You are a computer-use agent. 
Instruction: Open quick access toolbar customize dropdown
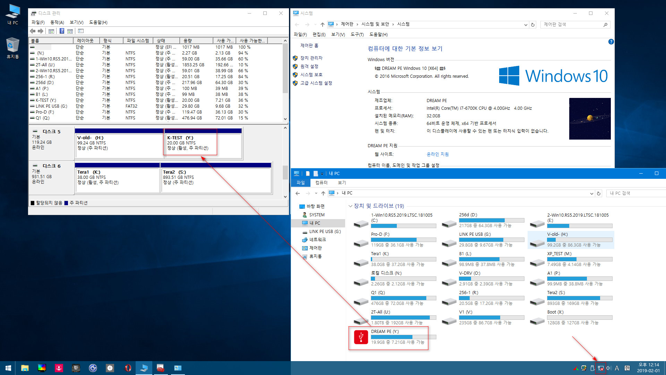point(322,174)
